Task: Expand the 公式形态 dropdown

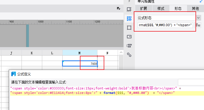Action: pyautogui.click(x=198, y=18)
